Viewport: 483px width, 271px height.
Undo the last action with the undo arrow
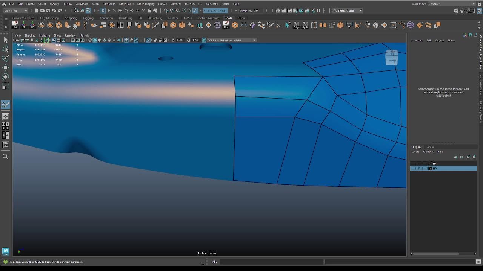pos(54,11)
